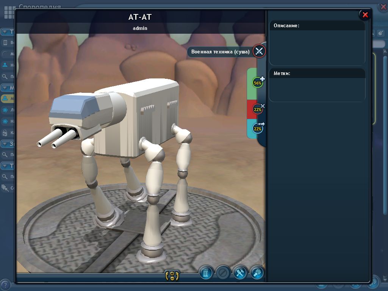
Task: Share AT-AT using the globe arrow icon
Action: tap(257, 273)
